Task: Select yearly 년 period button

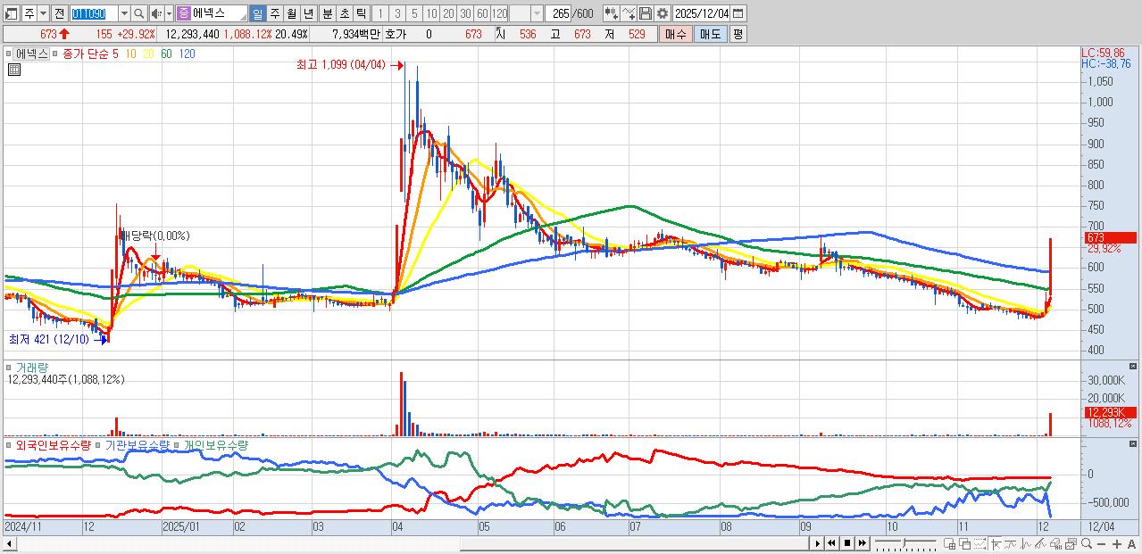Action: (x=308, y=13)
